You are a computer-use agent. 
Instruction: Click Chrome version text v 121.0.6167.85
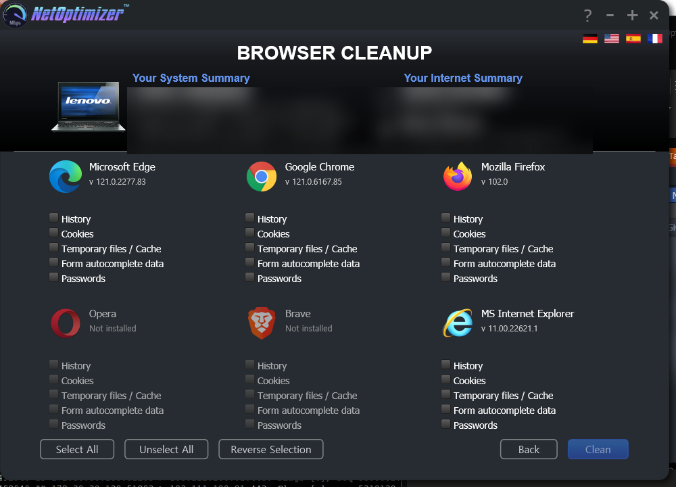(x=314, y=182)
